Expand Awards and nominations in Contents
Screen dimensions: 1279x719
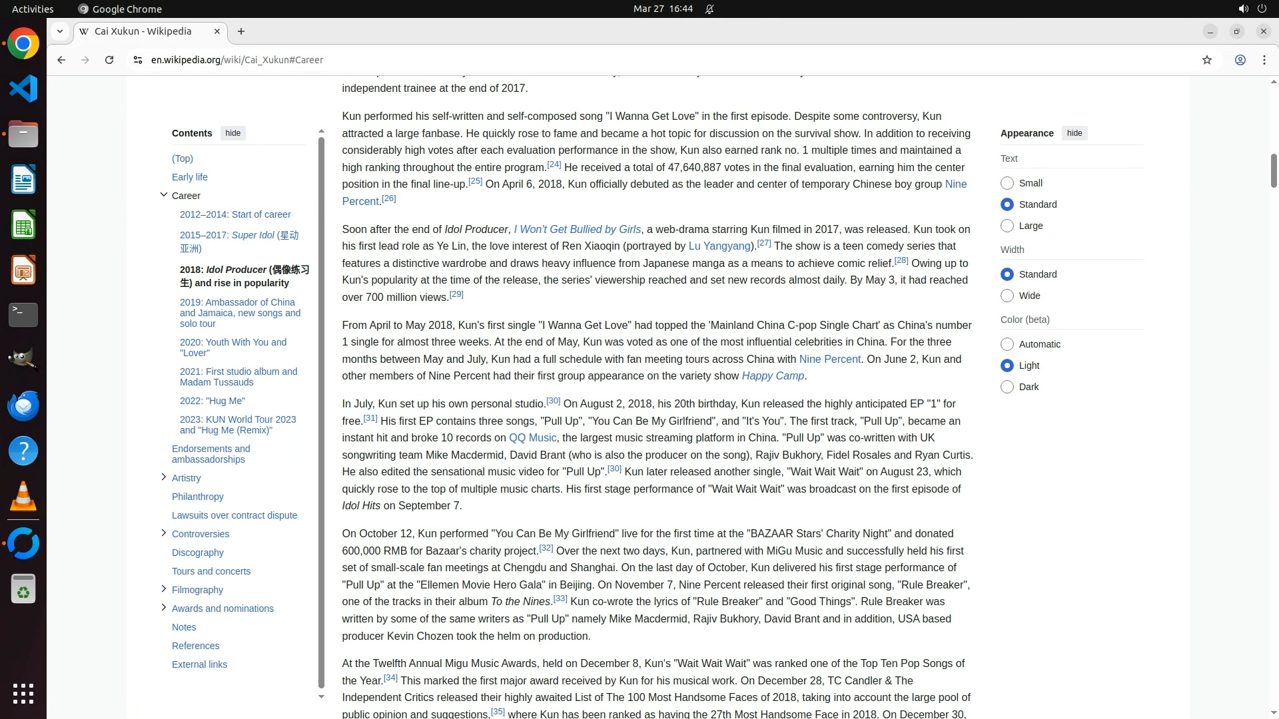point(164,608)
